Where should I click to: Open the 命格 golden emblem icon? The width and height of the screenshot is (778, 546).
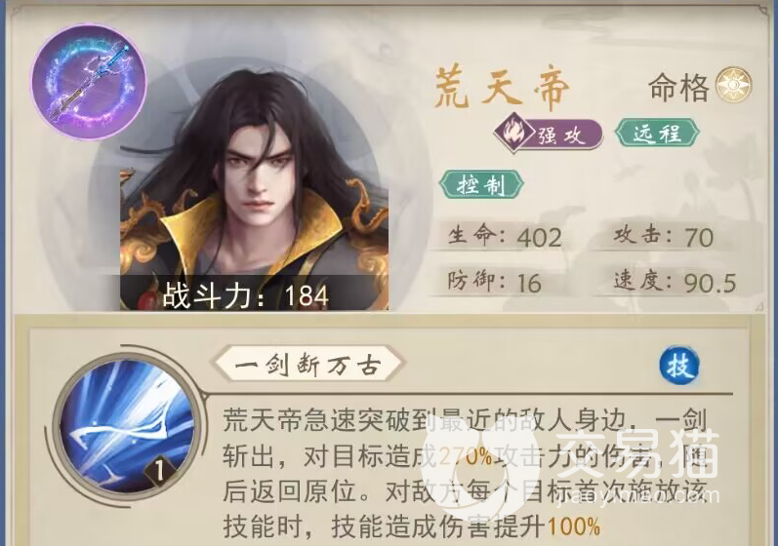(x=733, y=85)
